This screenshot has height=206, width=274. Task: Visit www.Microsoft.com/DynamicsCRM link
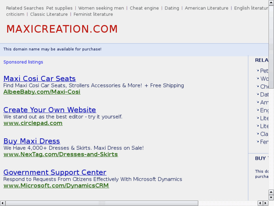click(56, 186)
